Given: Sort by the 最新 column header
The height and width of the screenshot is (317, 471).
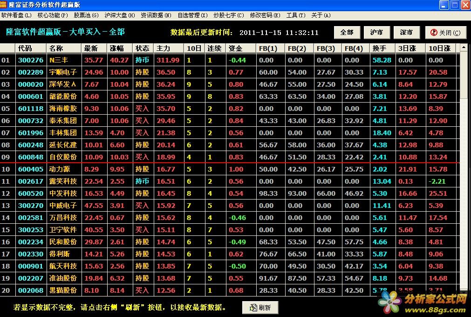Looking at the screenshot, I should [94, 48].
